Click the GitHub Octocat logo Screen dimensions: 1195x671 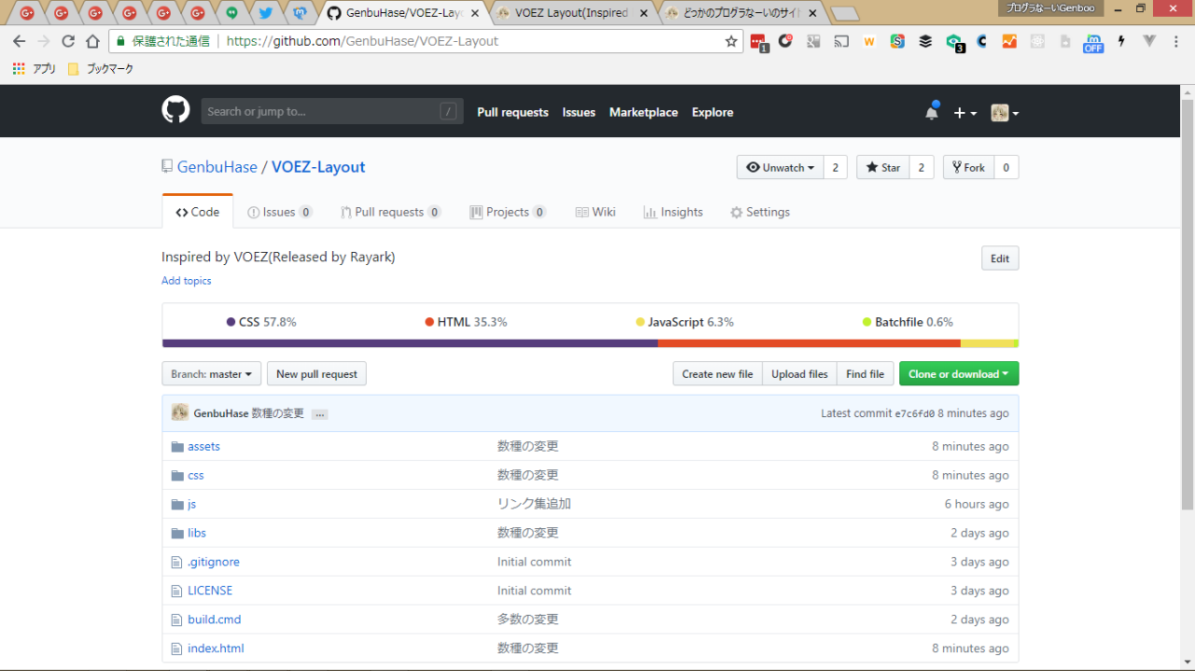176,111
